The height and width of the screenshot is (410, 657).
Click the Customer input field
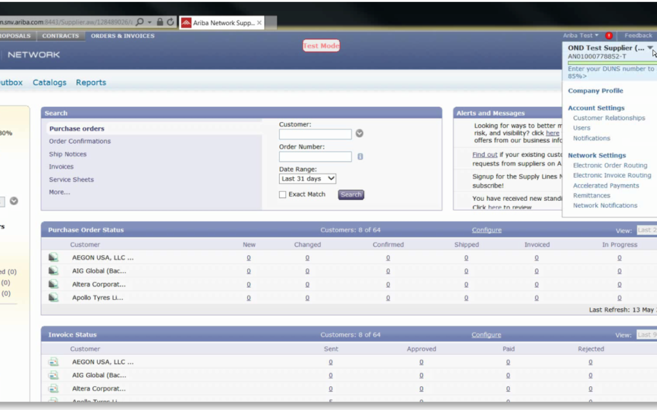[315, 134]
